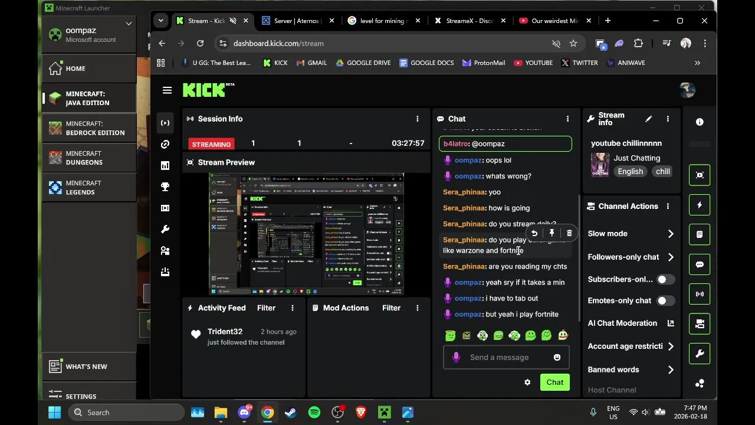The image size is (755, 425).
Task: Toggle the Channel Actions camera widget button
Action: pos(700,323)
